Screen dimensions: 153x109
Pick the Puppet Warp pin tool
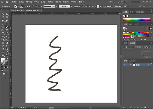tap(7, 36)
